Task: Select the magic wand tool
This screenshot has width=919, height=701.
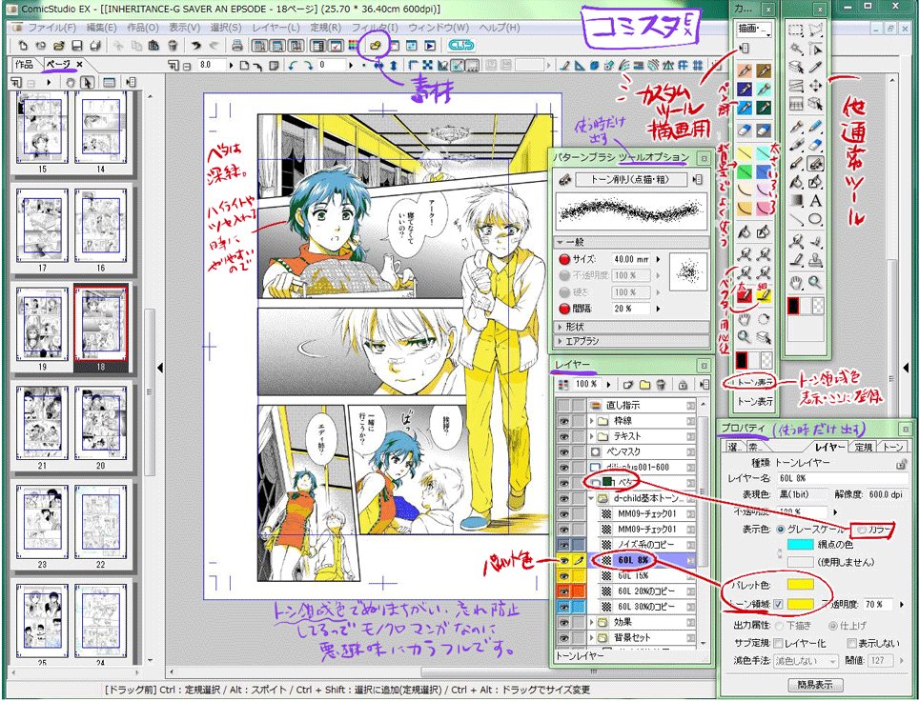Action: (x=796, y=50)
